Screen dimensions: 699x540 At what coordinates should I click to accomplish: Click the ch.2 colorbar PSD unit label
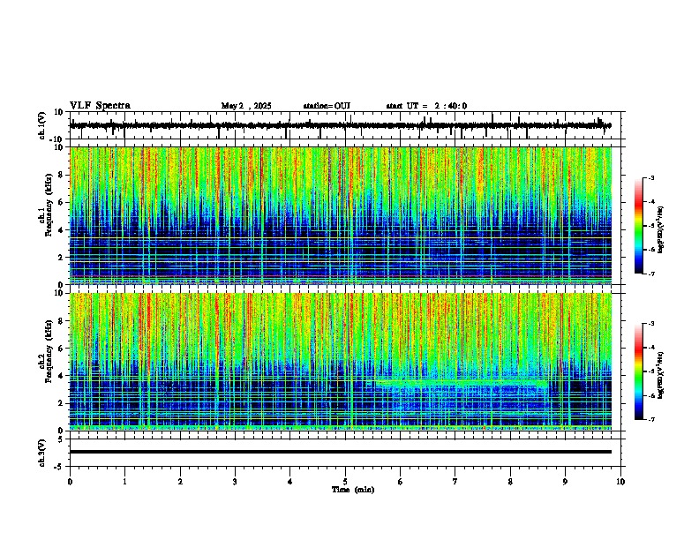pos(661,375)
